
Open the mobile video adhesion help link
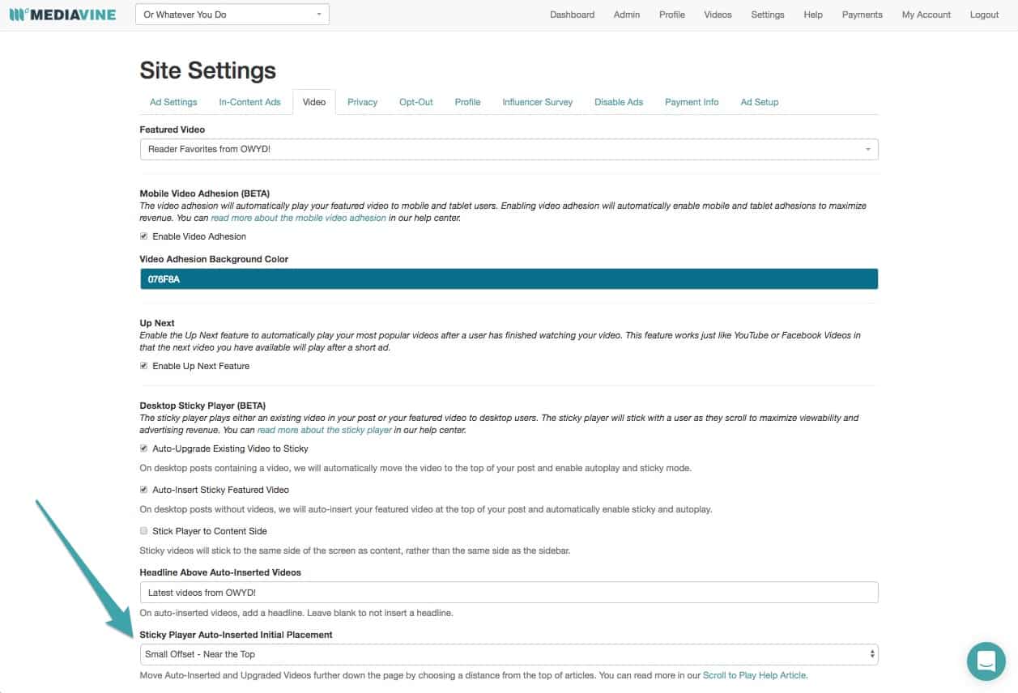pos(299,219)
